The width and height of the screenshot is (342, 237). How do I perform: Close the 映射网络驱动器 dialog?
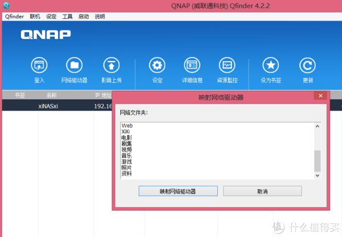point(320,96)
